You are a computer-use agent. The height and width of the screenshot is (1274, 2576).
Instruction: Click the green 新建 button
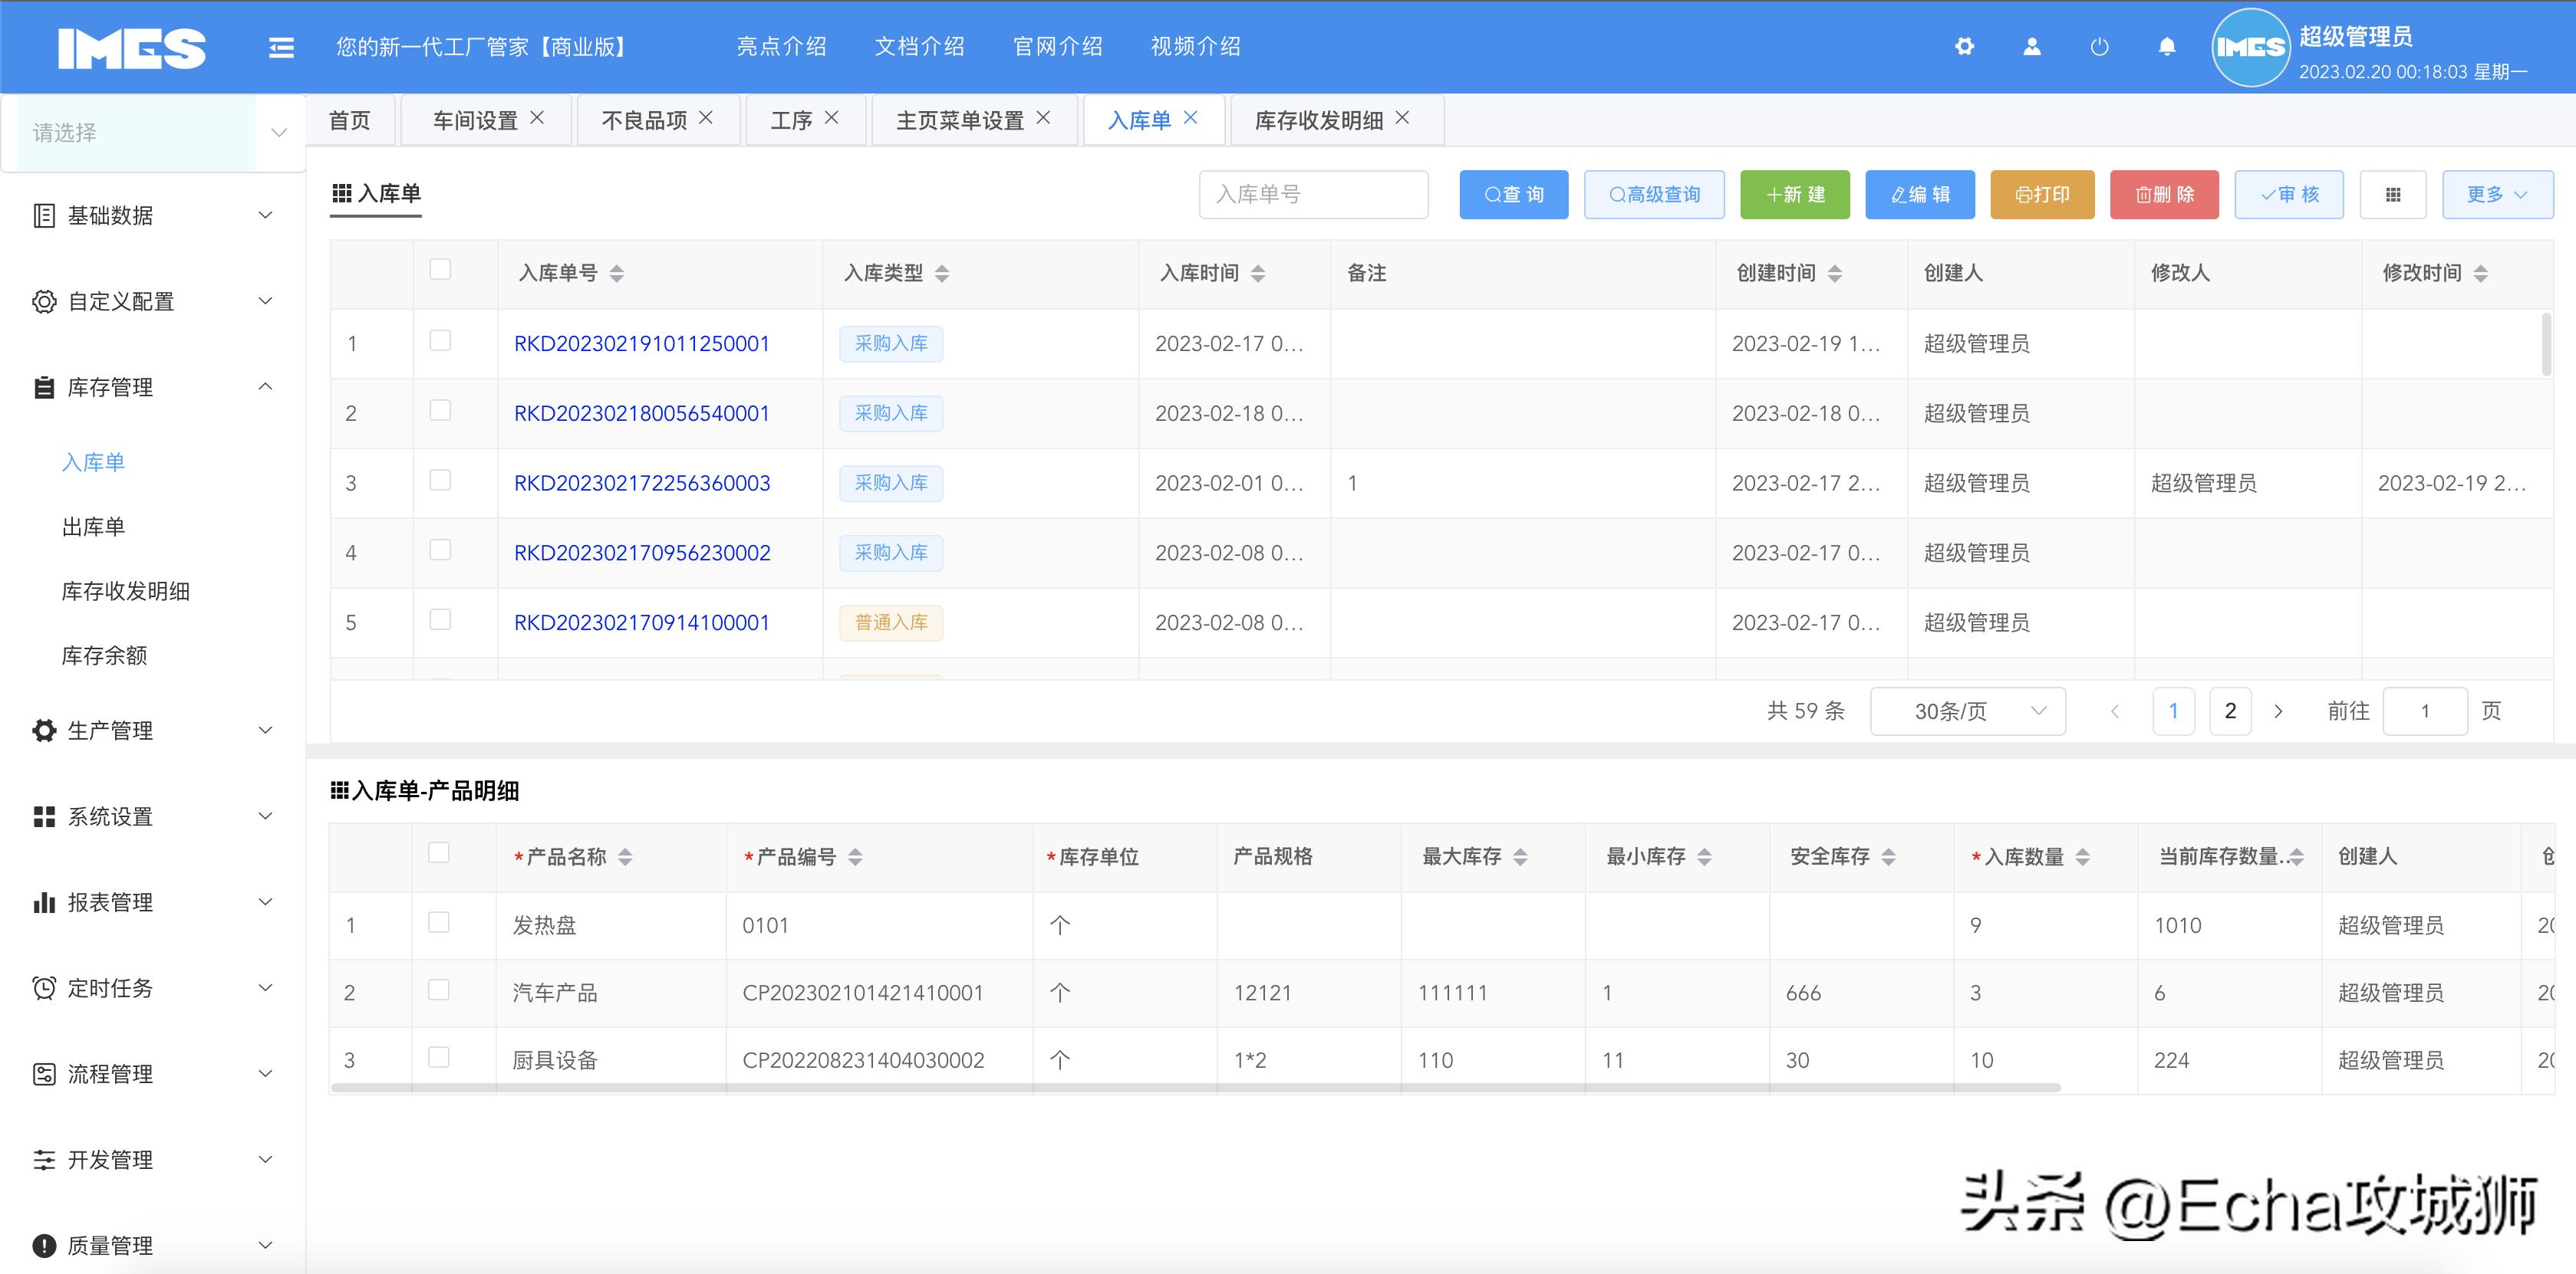click(1795, 194)
